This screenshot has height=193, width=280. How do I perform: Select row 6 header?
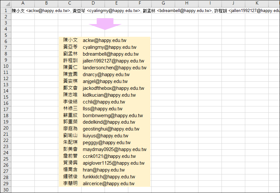6,41
